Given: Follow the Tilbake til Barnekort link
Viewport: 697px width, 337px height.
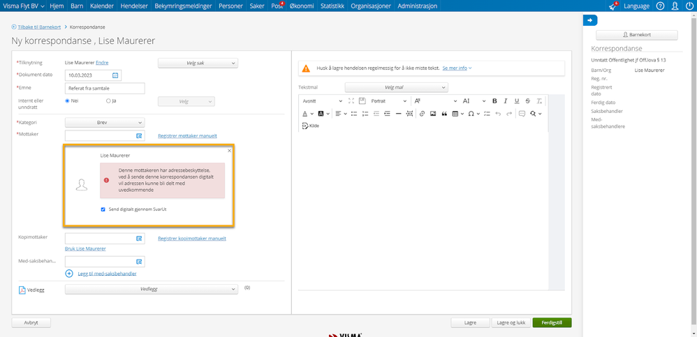Looking at the screenshot, I should click(x=39, y=27).
